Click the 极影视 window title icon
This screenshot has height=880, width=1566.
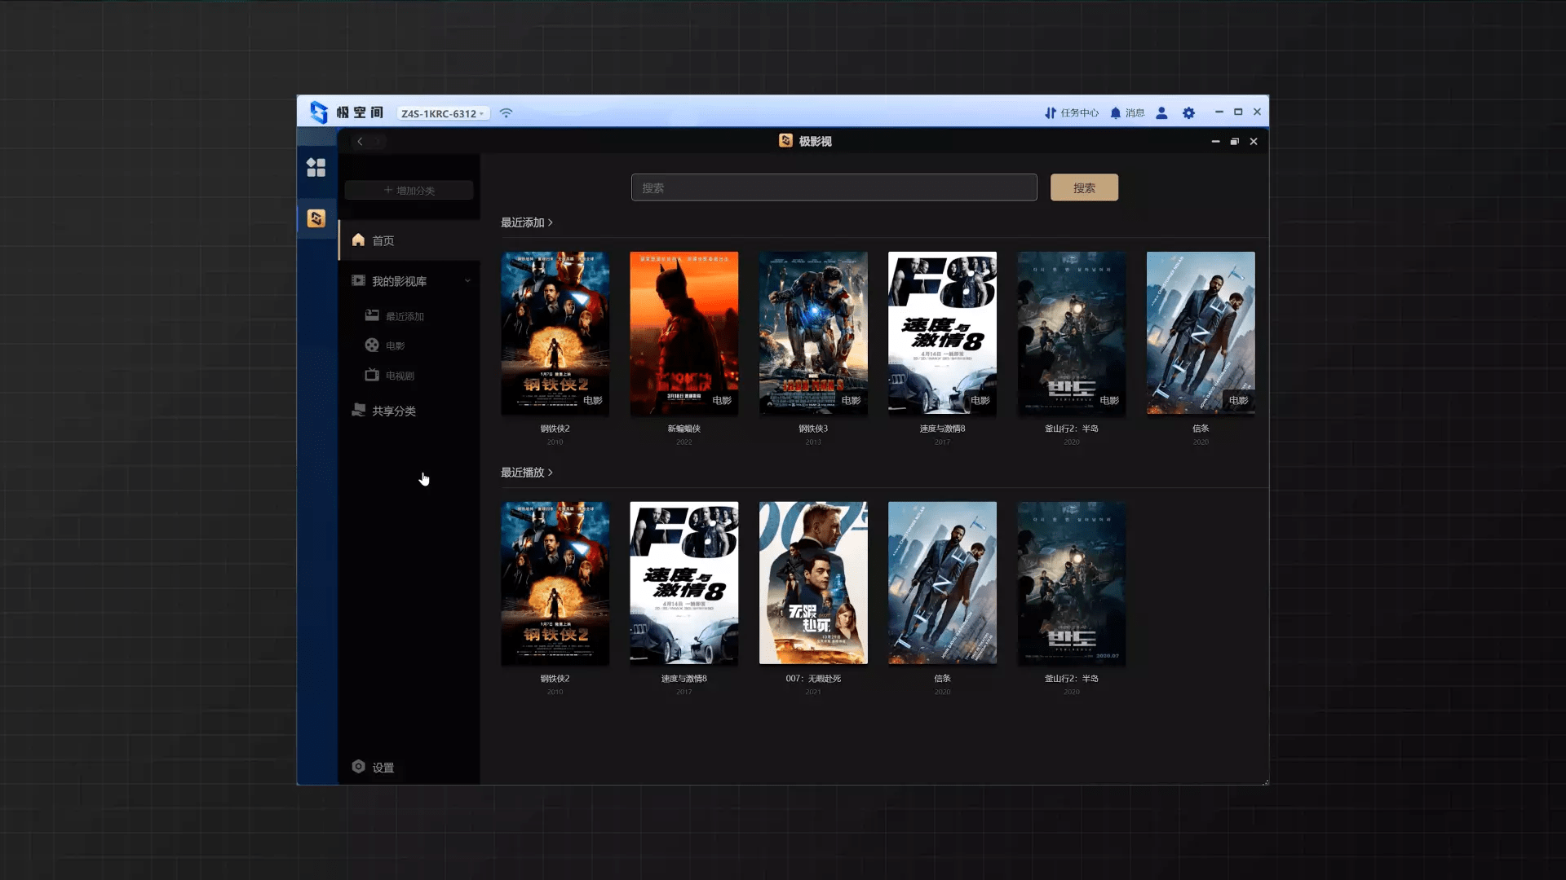(785, 141)
